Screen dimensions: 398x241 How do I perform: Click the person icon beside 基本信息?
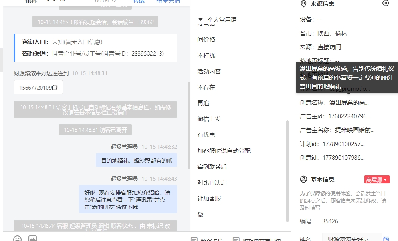coord(303,179)
